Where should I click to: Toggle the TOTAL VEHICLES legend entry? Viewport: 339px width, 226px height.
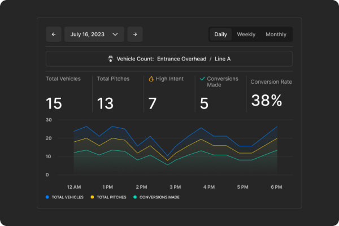click(64, 197)
